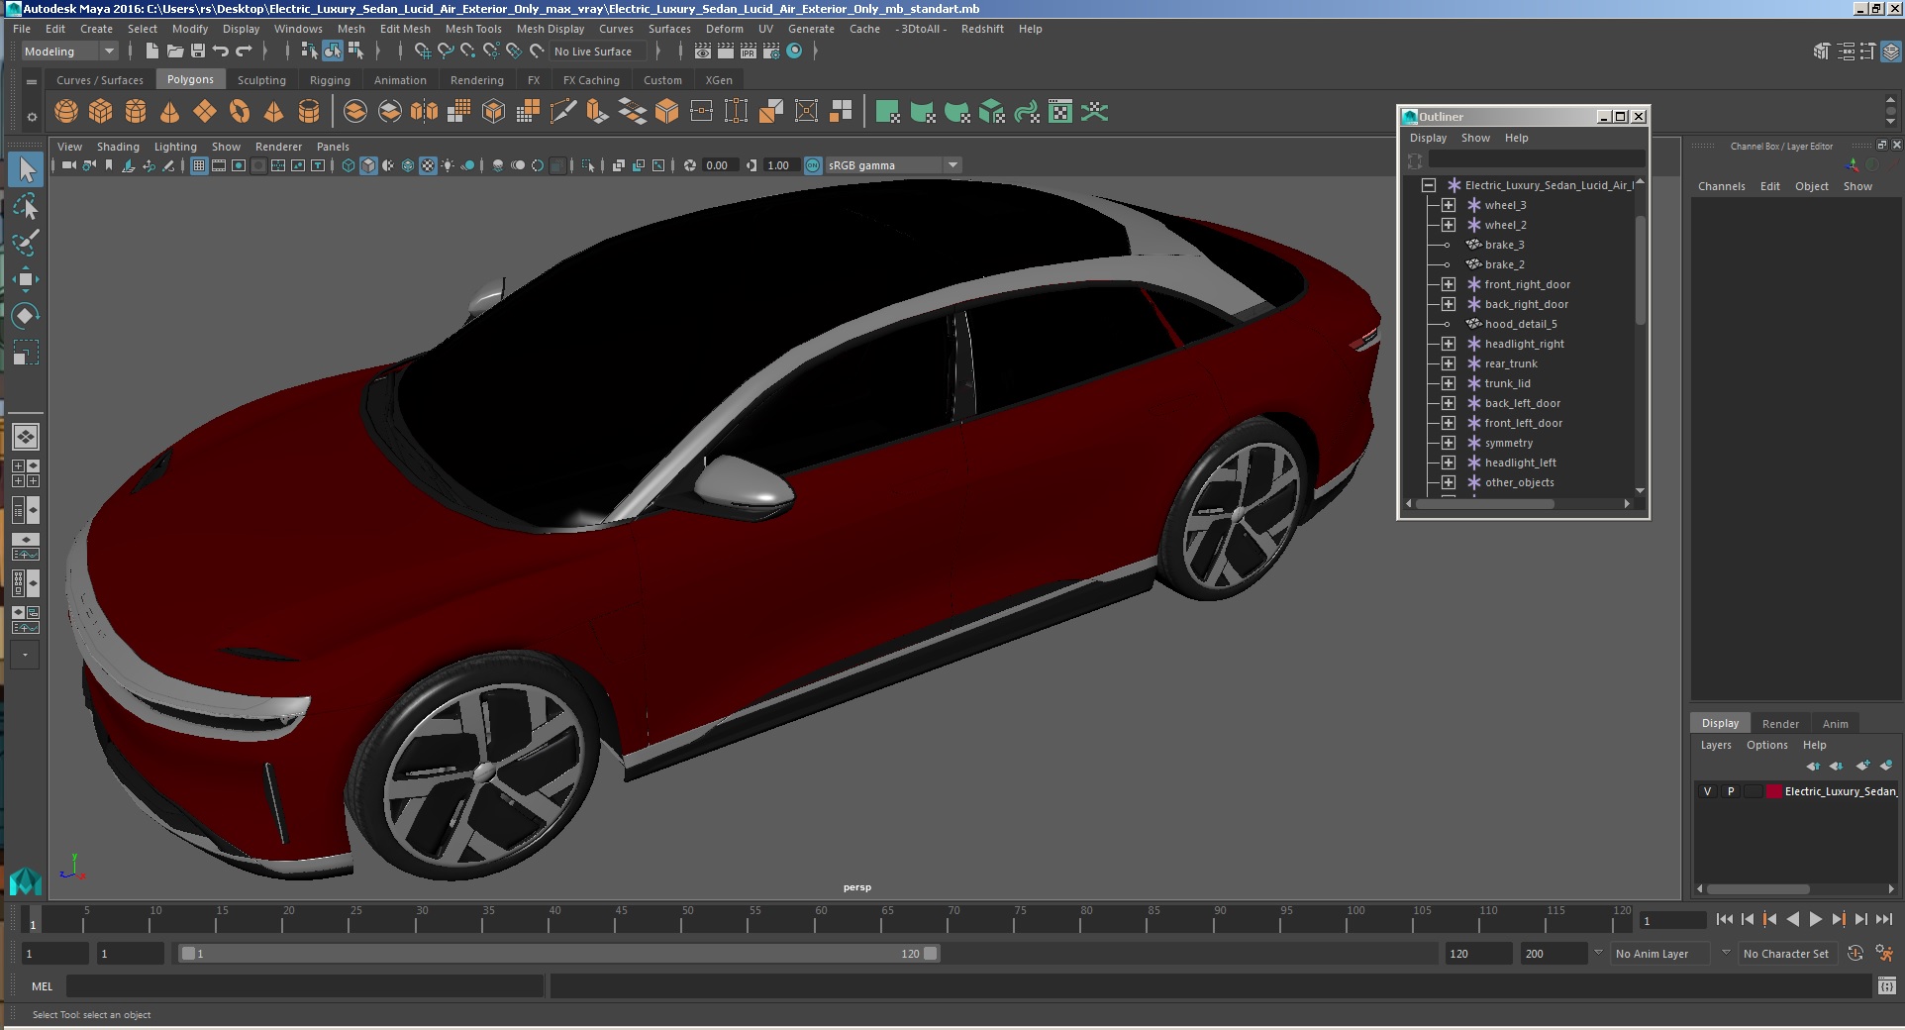Select the Paint selection tool

26,243
